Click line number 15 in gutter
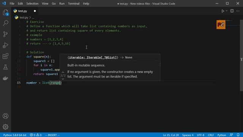243x137 pixels. [x=19, y=83]
